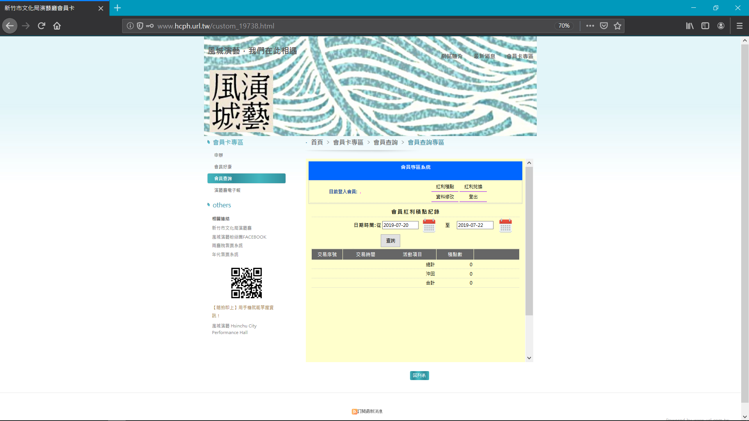The height and width of the screenshot is (421, 749).
Task: Select 會員好康 in the sidebar
Action: tap(223, 167)
